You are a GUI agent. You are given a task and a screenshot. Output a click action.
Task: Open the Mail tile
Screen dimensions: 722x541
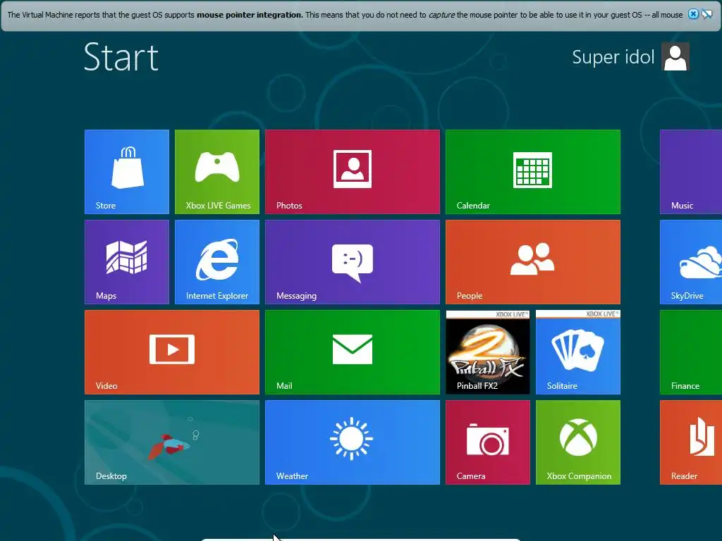click(x=353, y=352)
